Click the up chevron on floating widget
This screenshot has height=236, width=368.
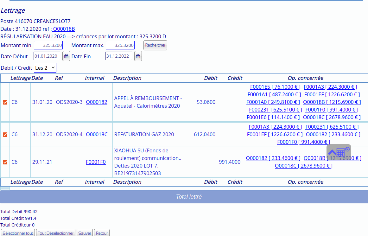[x=332, y=153]
